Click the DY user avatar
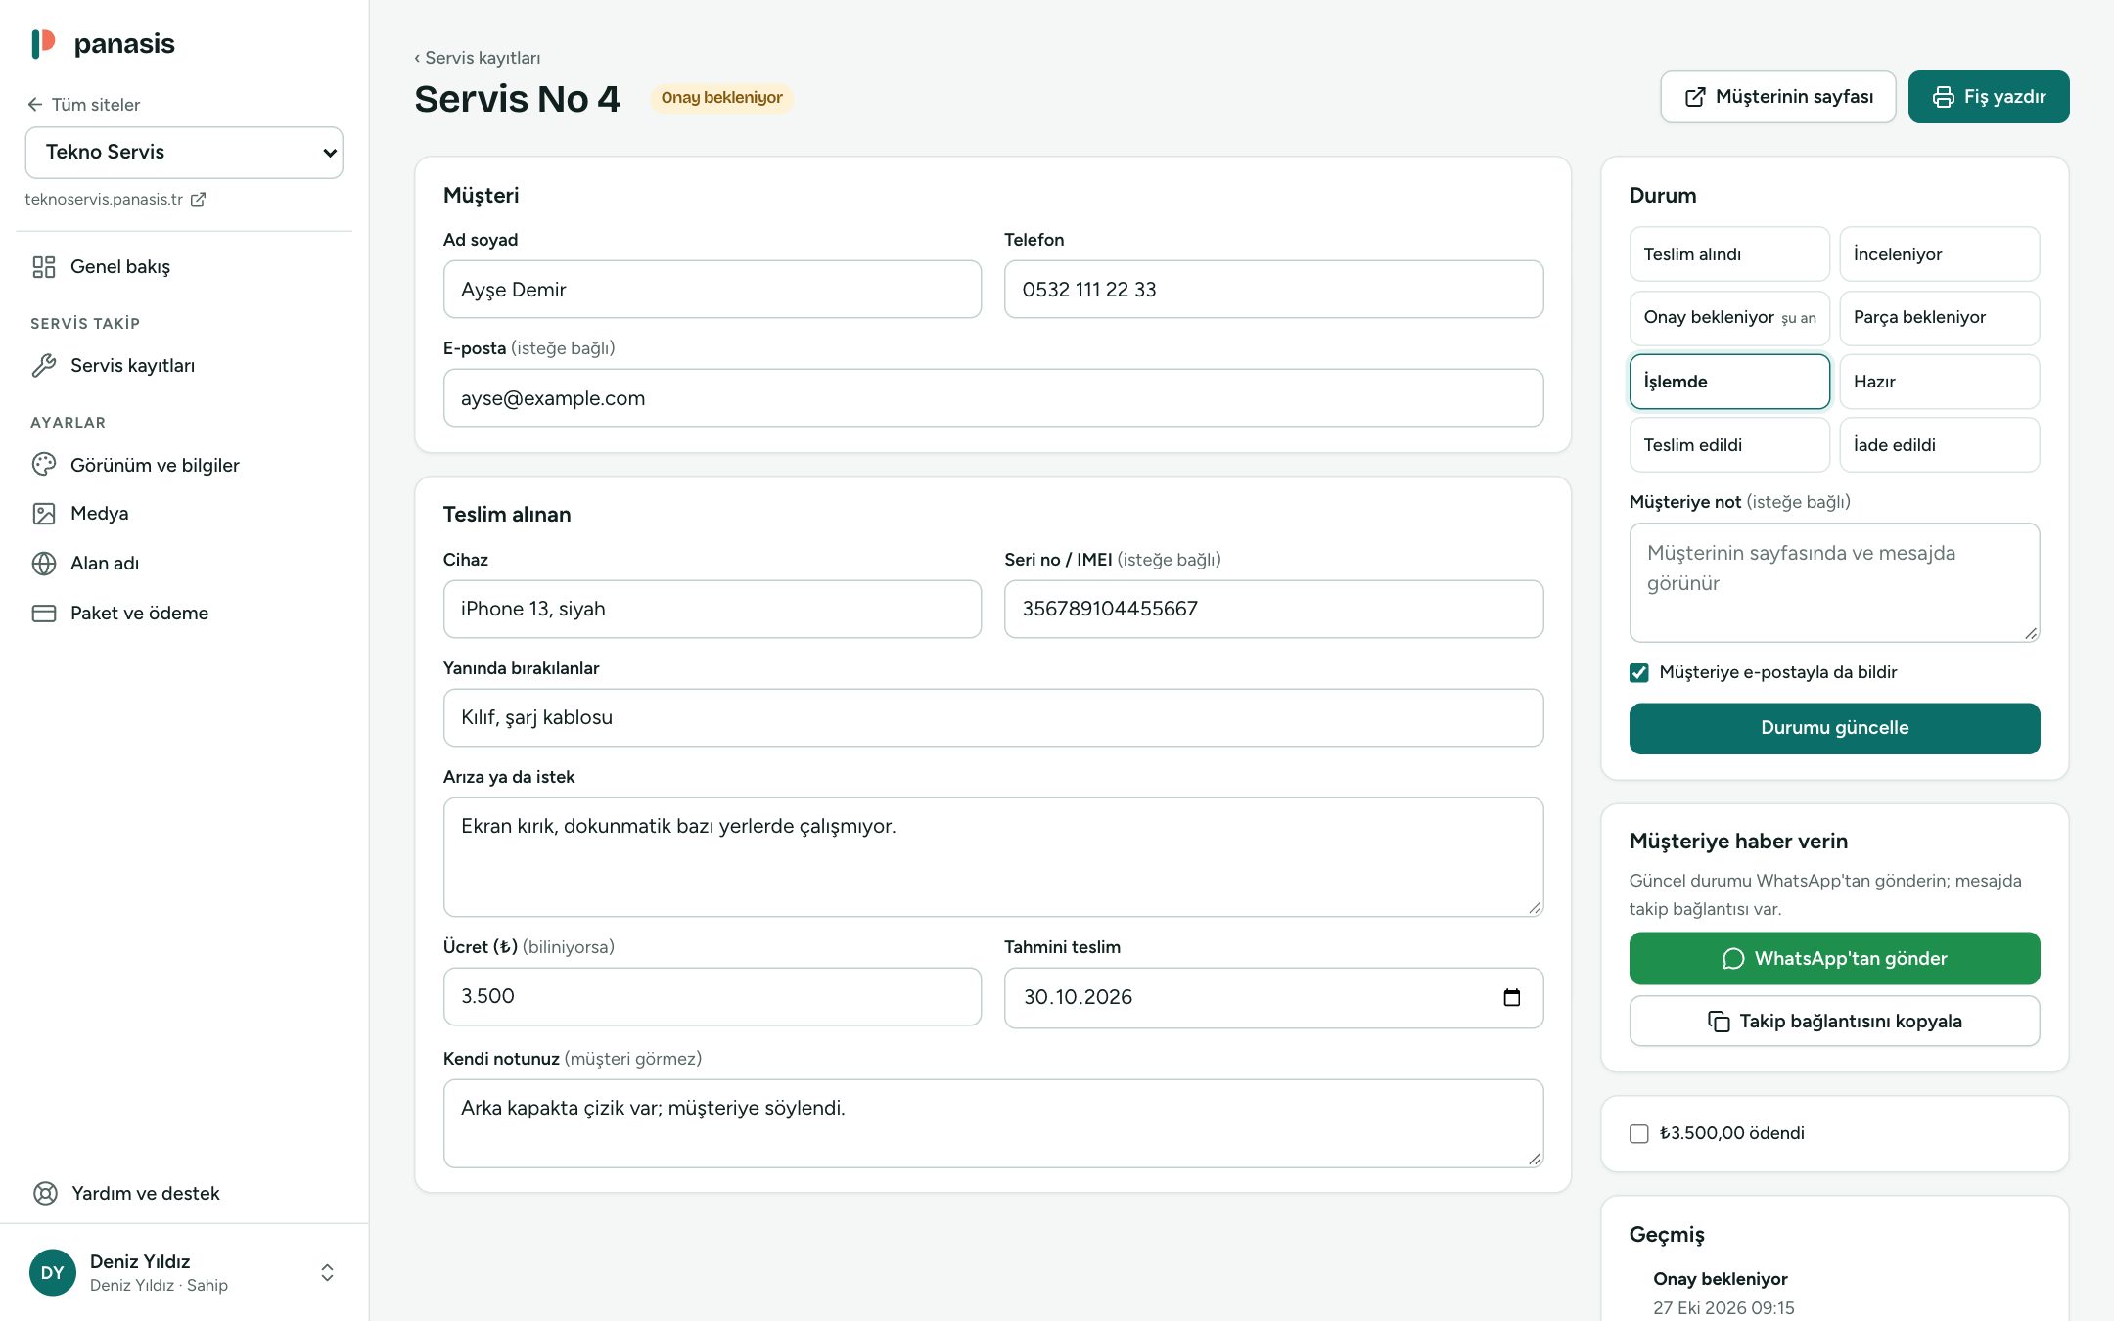The height and width of the screenshot is (1321, 2114). click(x=53, y=1273)
